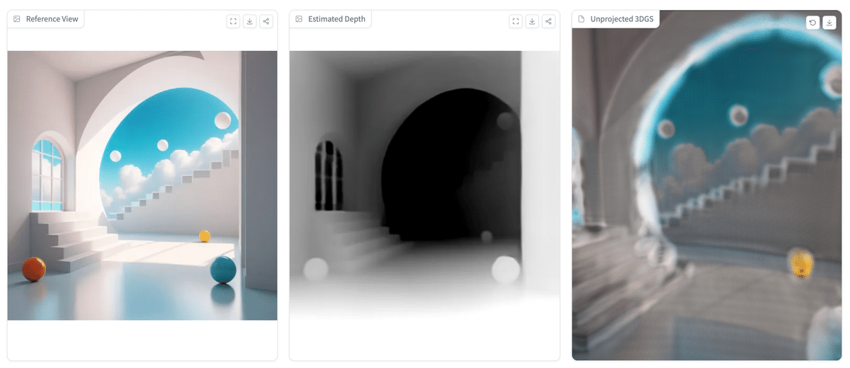The image size is (850, 368).
Task: Click image icon beside Estimated Depth label
Action: (x=299, y=19)
